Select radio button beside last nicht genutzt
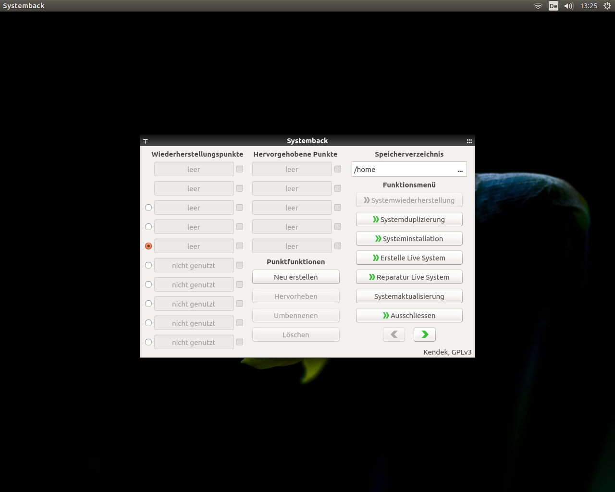The height and width of the screenshot is (492, 615). [x=148, y=342]
